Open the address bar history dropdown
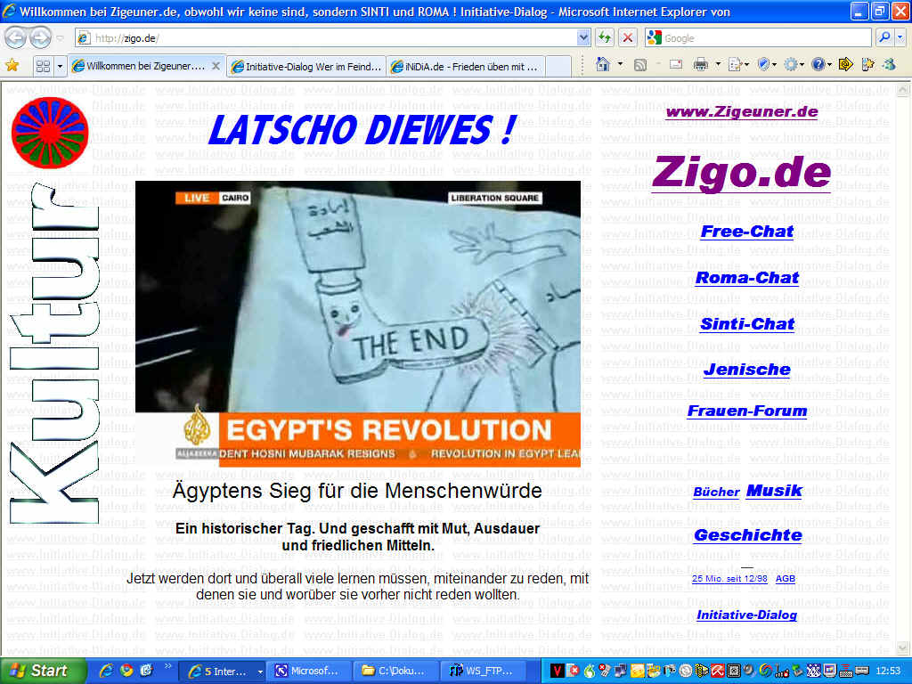 coord(583,37)
